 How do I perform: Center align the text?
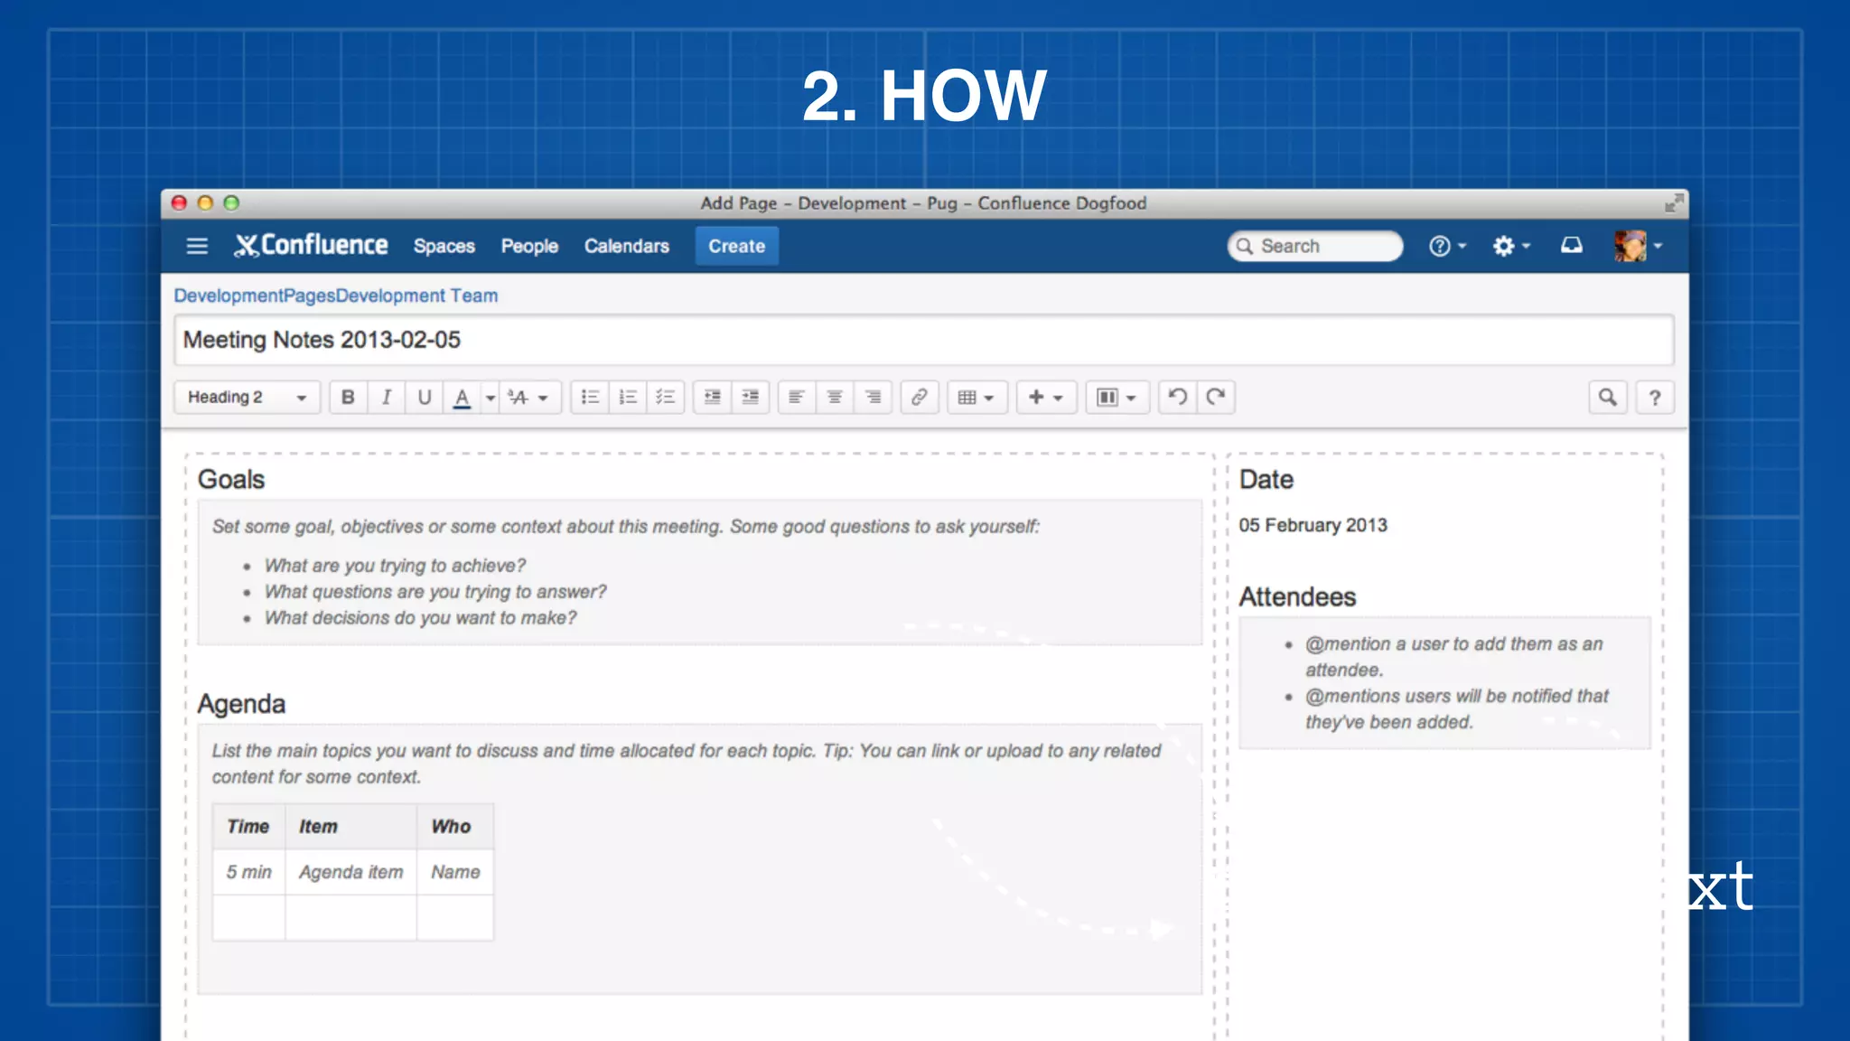835,398
